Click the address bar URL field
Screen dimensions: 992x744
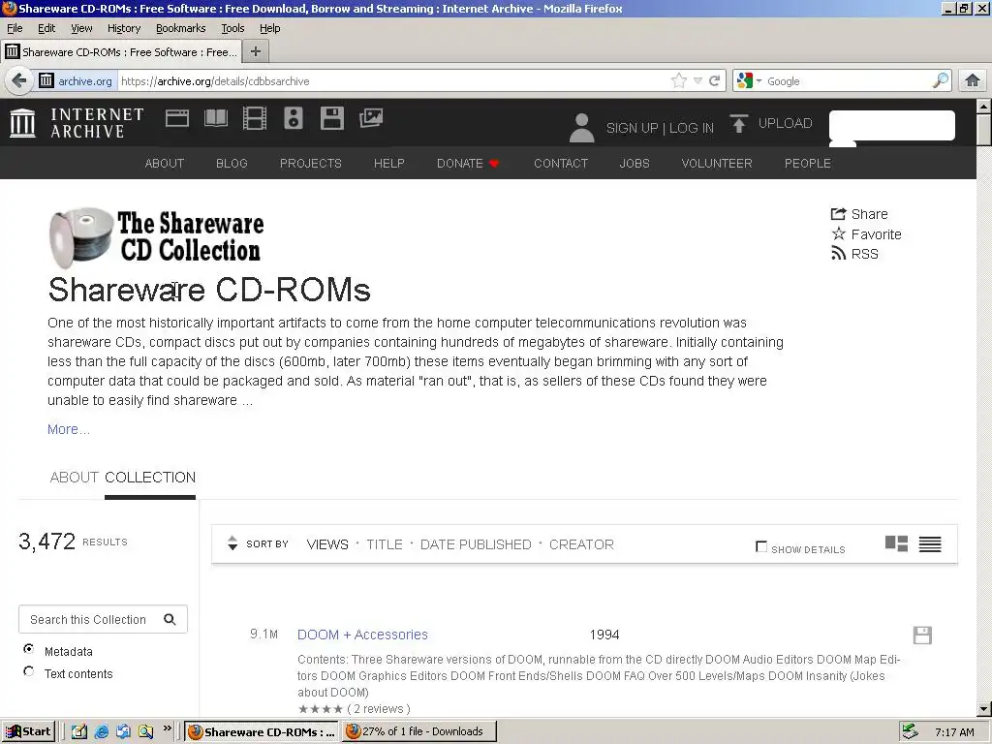click(392, 81)
